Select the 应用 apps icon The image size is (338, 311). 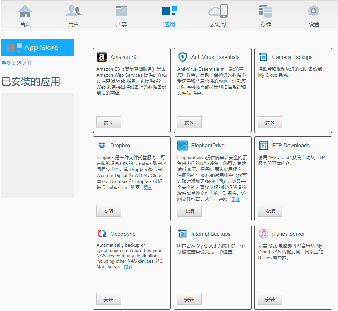tap(169, 11)
